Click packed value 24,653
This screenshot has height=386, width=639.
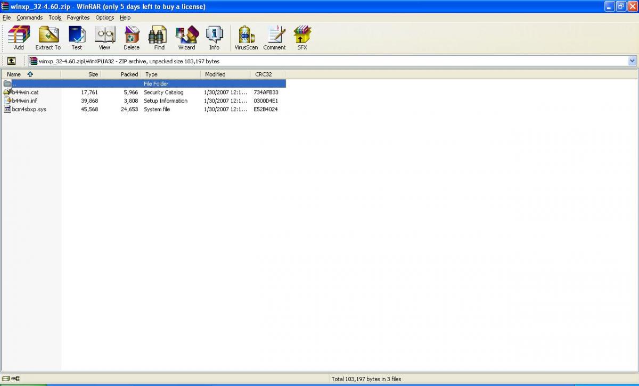coord(129,110)
